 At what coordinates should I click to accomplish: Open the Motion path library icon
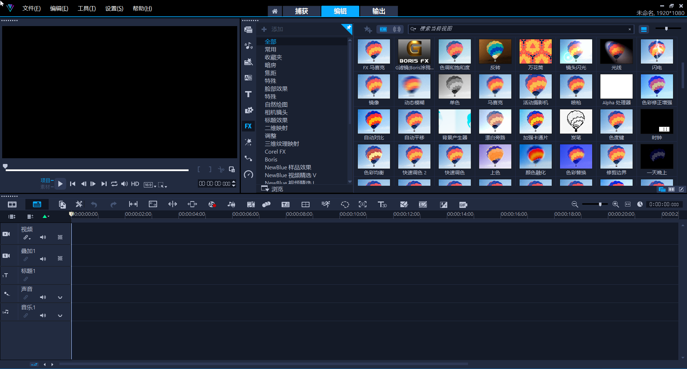pos(248,158)
